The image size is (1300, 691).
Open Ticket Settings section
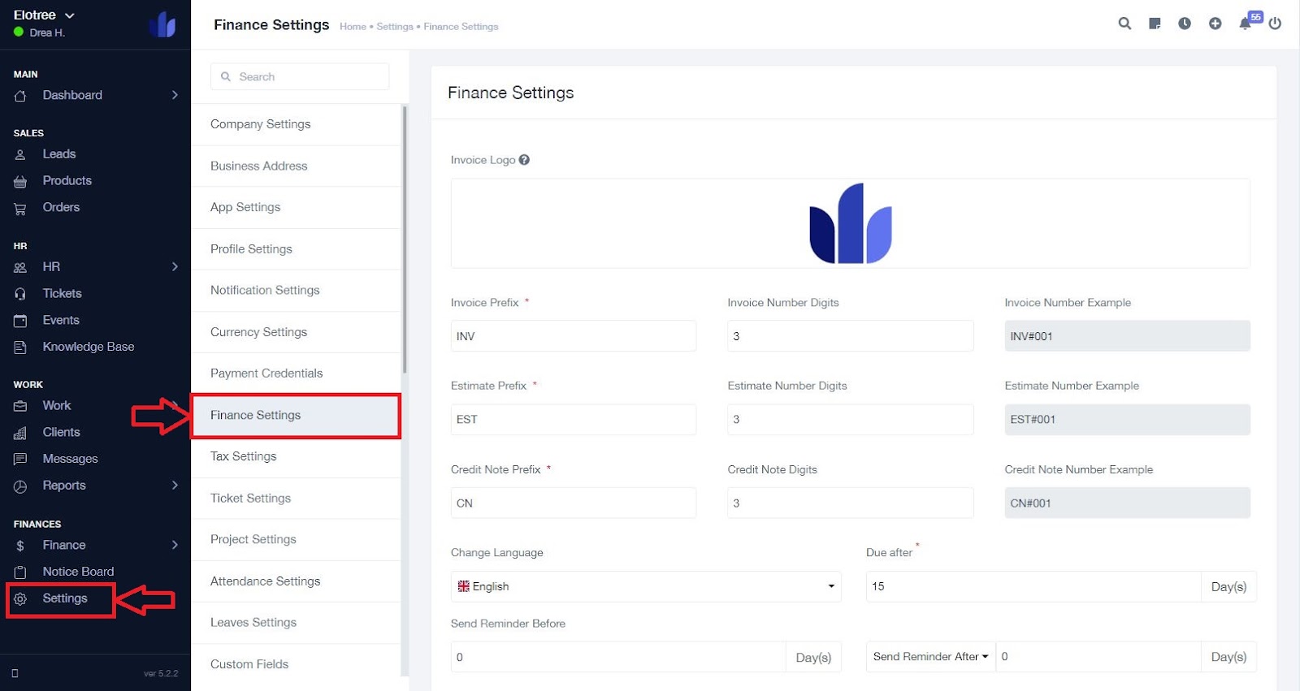tap(297, 498)
